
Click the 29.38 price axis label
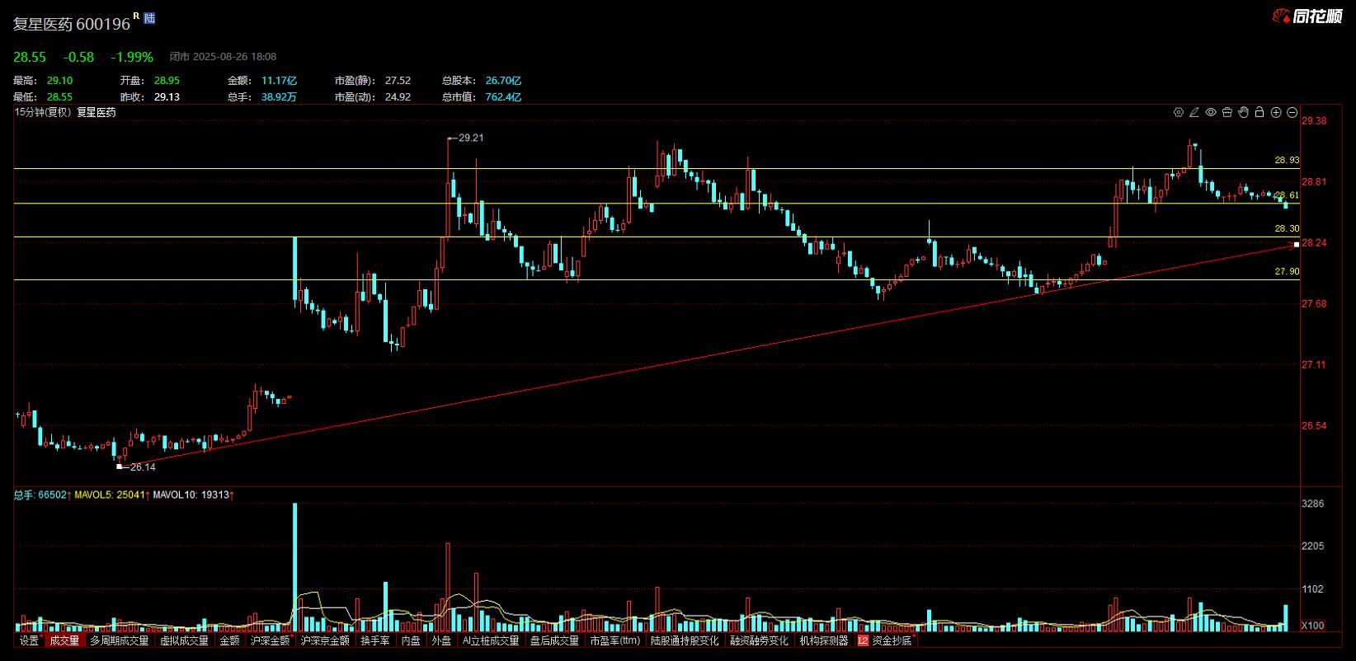point(1313,121)
